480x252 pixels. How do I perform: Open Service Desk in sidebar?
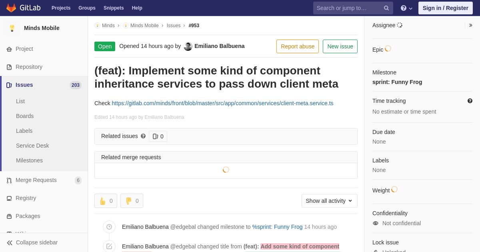[32, 146]
